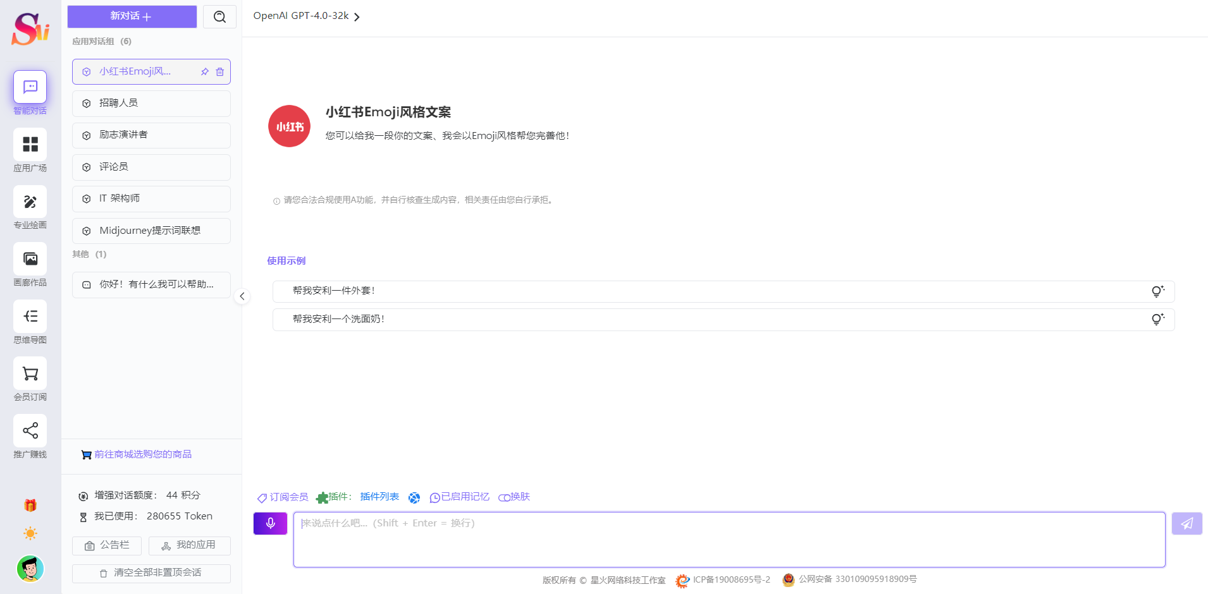Image resolution: width=1208 pixels, height=594 pixels.
Task: Select the IT 架构师 conversation
Action: click(x=151, y=198)
